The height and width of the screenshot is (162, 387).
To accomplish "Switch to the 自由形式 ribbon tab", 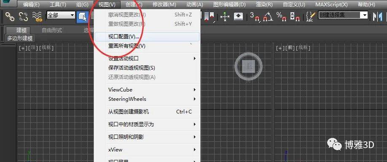I will 52,30.
